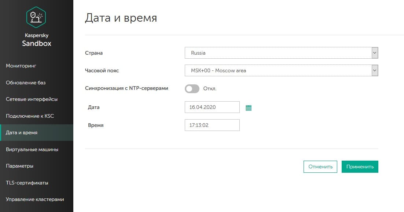Click the Применить button

360,167
